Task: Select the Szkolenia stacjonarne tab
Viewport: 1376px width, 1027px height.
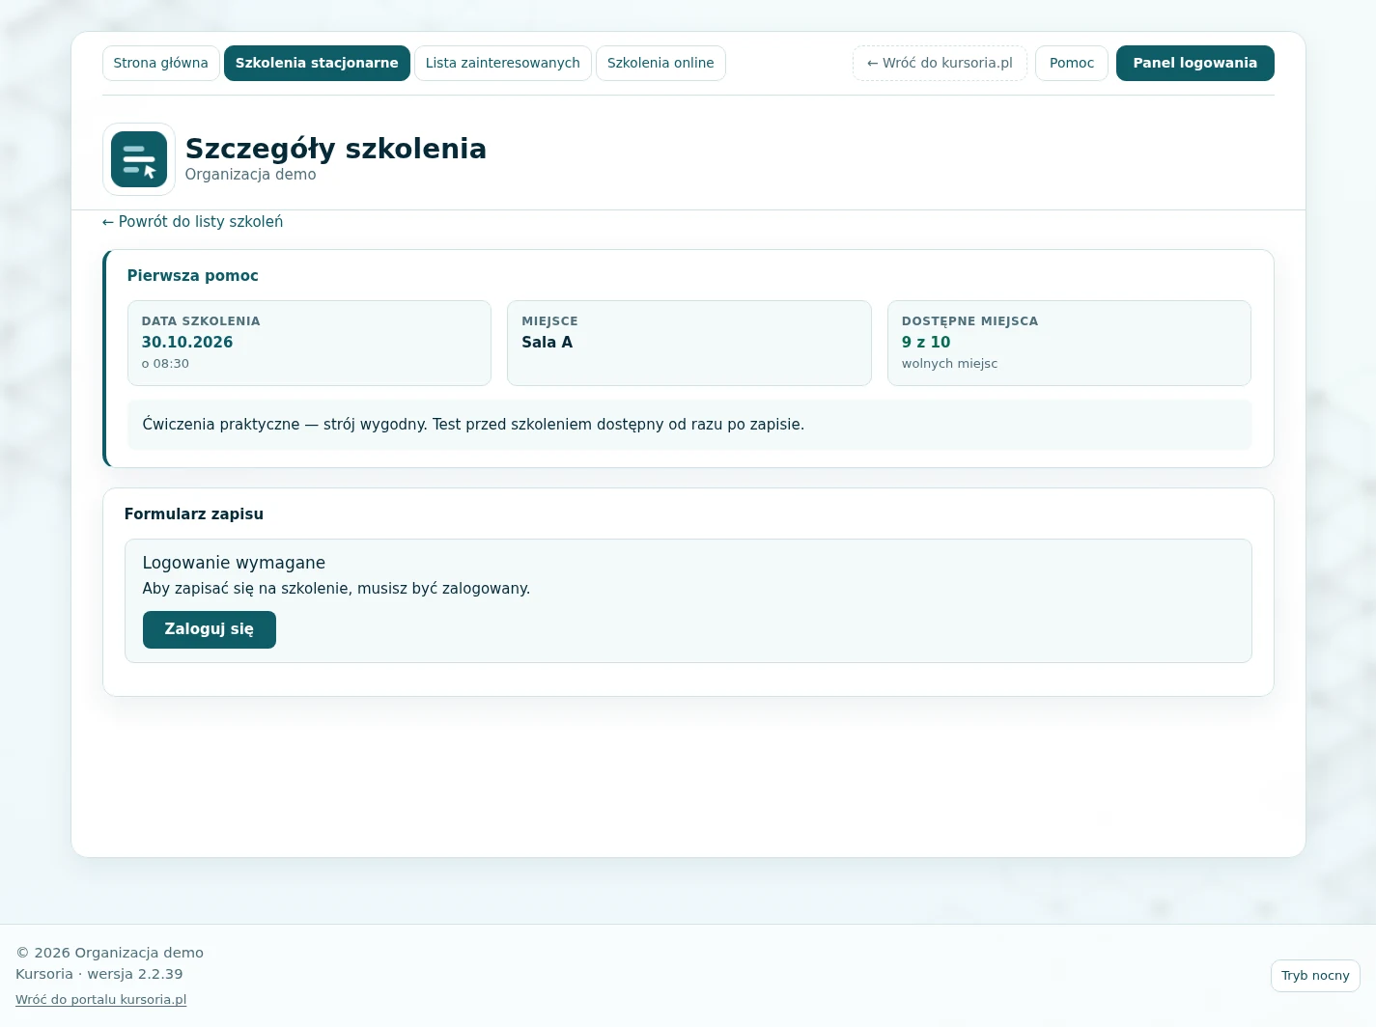Action: pos(317,63)
